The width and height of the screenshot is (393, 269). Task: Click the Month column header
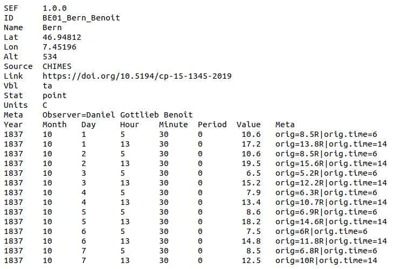(54, 125)
